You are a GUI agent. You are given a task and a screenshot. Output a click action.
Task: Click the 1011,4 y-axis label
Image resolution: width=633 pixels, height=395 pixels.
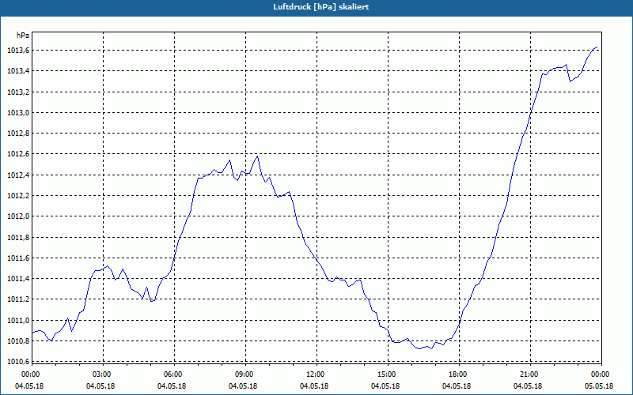point(18,279)
